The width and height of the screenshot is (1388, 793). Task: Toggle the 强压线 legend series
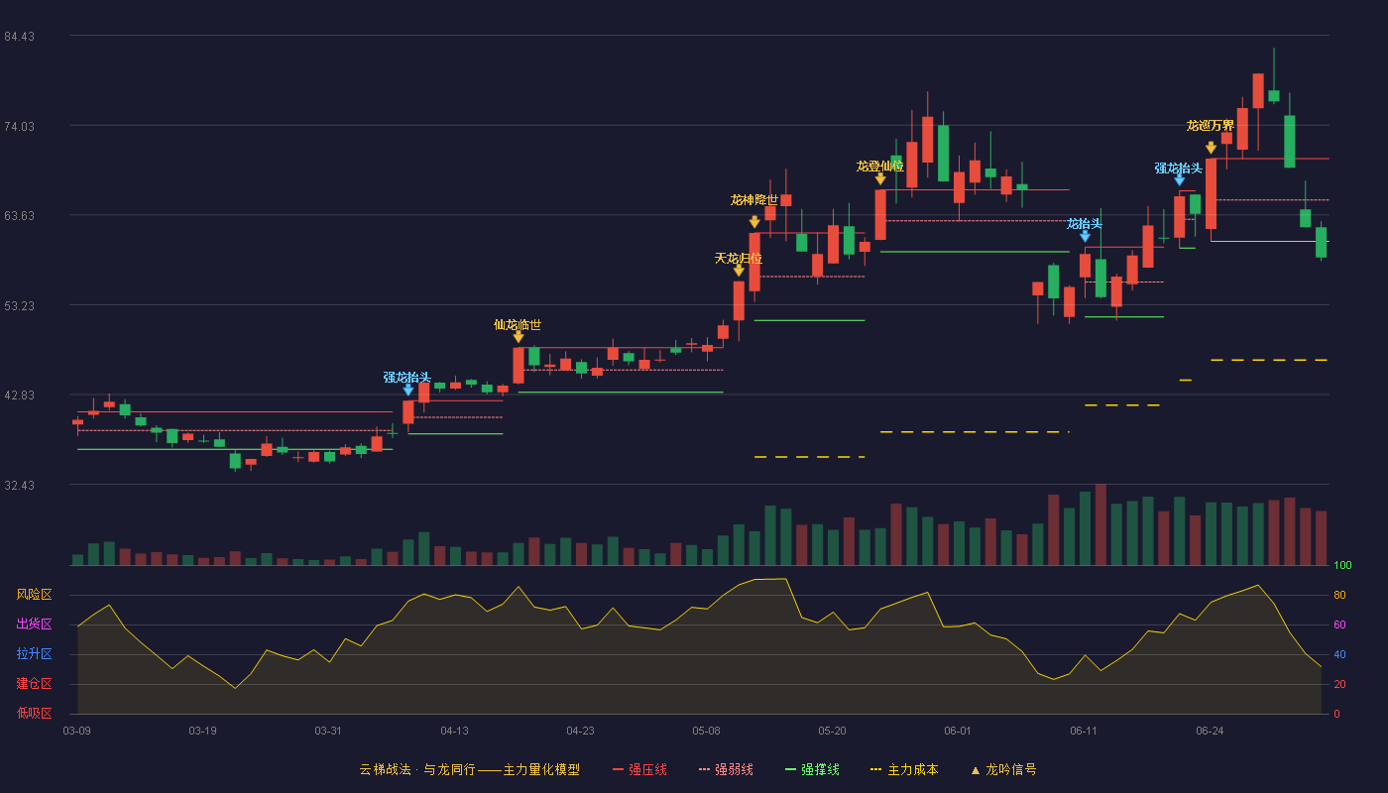(x=639, y=769)
